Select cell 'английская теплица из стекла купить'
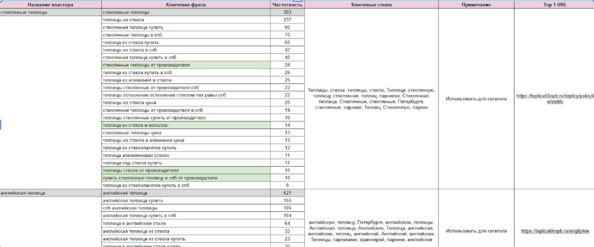The width and height of the screenshot is (594, 247). (x=186, y=239)
